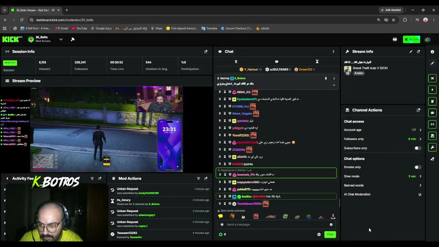The image size is (439, 247).
Task: Open the Chat panel three-dot menu
Action: (x=333, y=51)
